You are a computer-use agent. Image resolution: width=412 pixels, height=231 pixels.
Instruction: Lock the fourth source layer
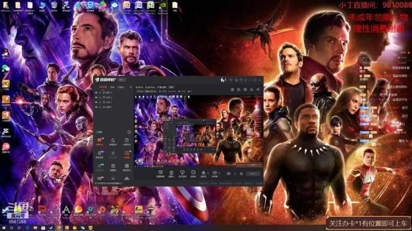[100, 107]
